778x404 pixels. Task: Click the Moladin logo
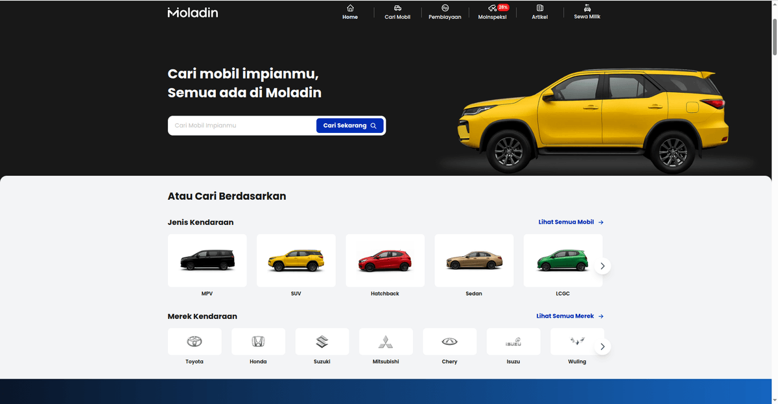pyautogui.click(x=193, y=12)
